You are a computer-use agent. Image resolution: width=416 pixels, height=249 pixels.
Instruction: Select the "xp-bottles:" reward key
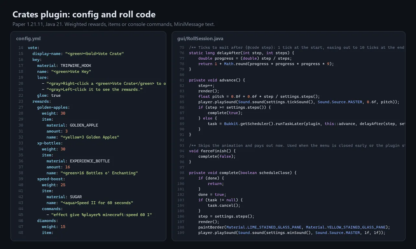tap(50, 143)
